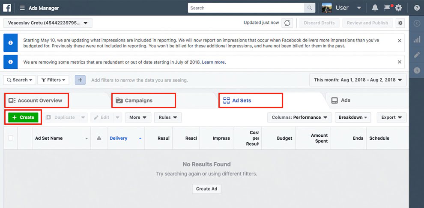Viewport: 424px width, 208px height.
Task: Open the clock history icon in right sidebar
Action: 417,70
